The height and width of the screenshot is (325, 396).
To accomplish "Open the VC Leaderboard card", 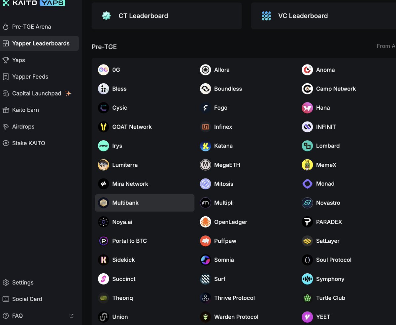I will pyautogui.click(x=323, y=16).
